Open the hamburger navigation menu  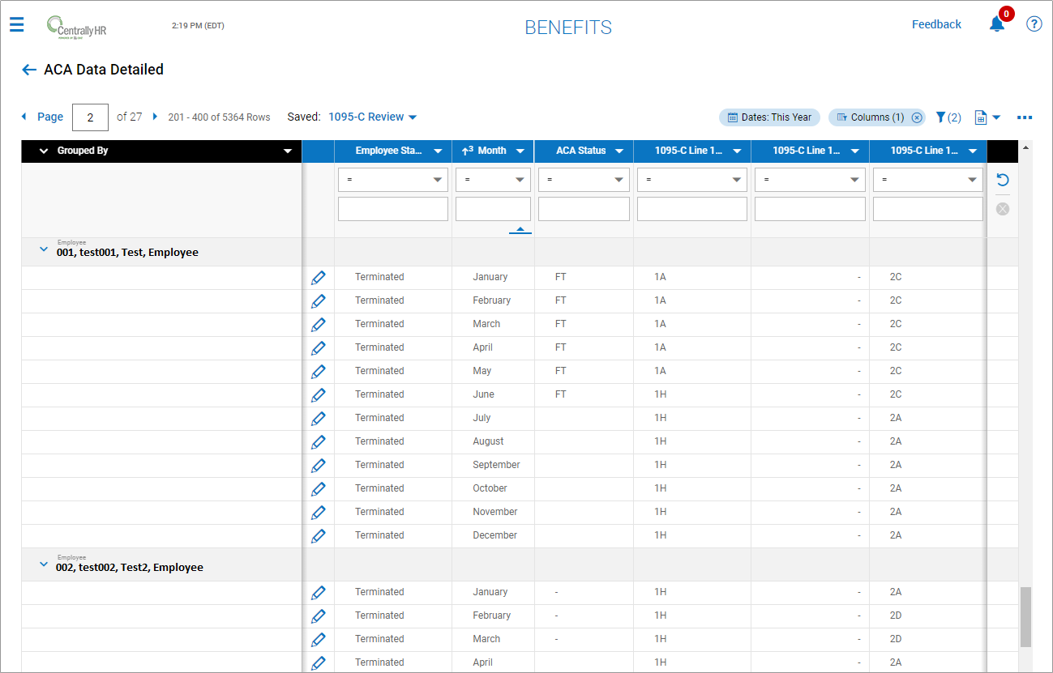point(17,24)
